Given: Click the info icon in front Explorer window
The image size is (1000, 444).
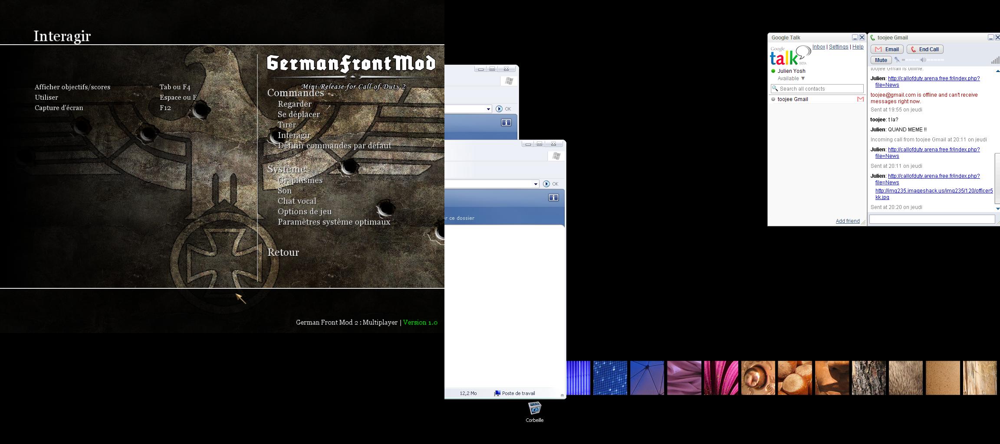Looking at the screenshot, I should pyautogui.click(x=553, y=198).
